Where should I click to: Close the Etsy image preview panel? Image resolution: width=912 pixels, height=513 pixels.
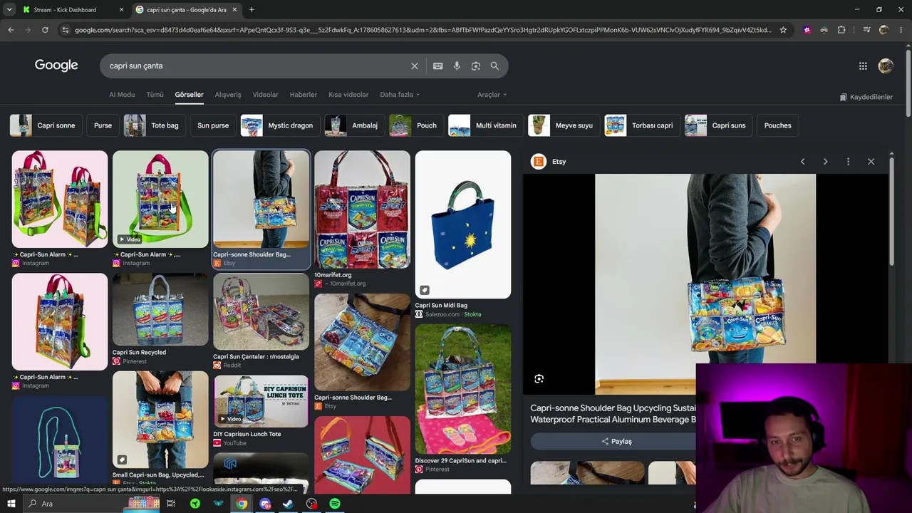(x=871, y=162)
